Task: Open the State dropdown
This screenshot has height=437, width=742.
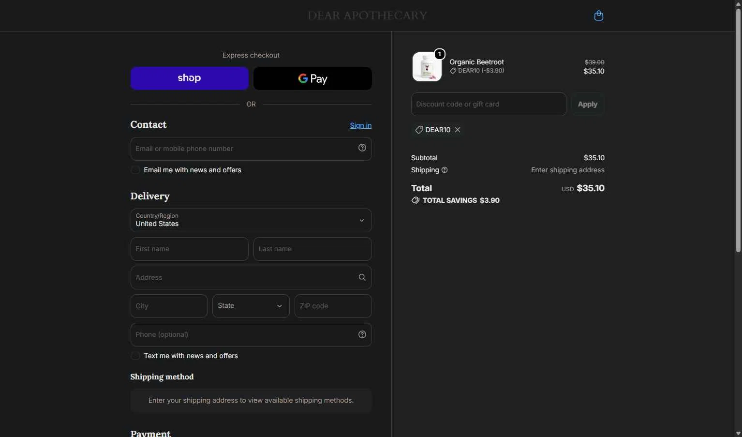Action: 251,306
